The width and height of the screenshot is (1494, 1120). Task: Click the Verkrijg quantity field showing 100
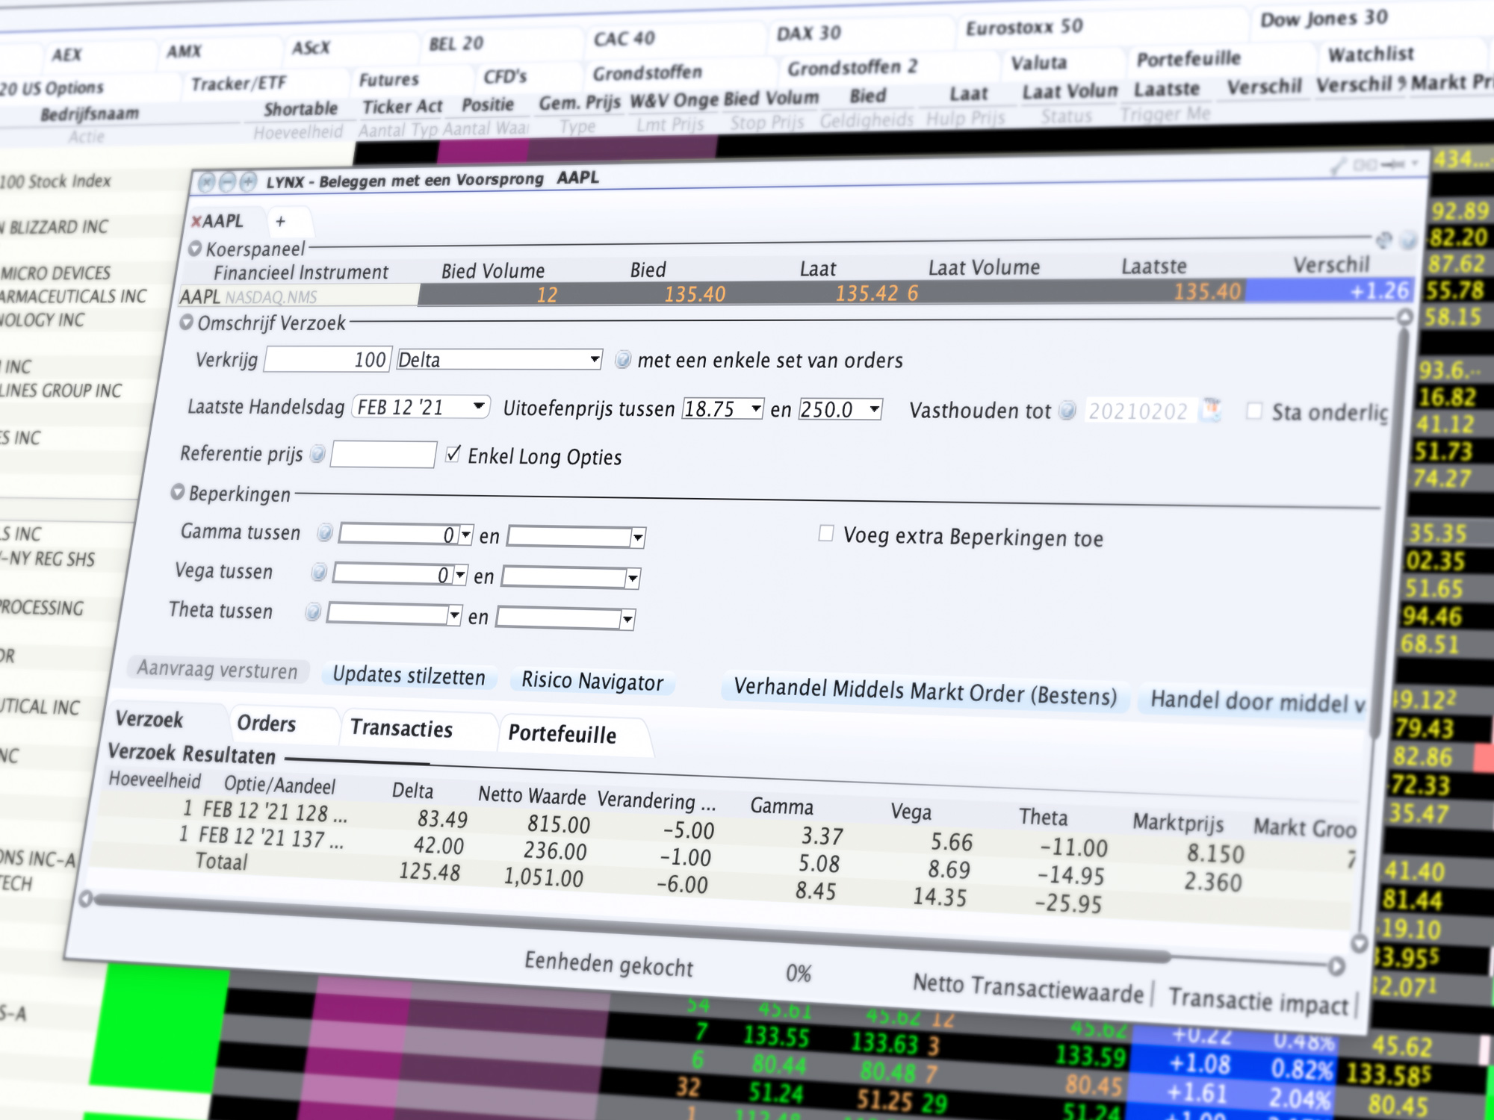[x=327, y=359]
